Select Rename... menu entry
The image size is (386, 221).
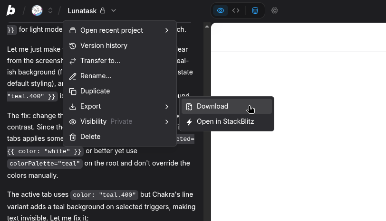(x=120, y=76)
